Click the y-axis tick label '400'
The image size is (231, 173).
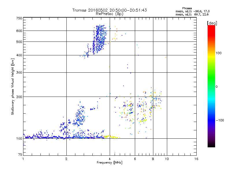click(x=19, y=55)
